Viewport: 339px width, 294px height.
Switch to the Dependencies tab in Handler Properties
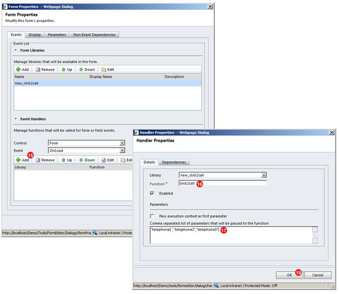point(174,162)
